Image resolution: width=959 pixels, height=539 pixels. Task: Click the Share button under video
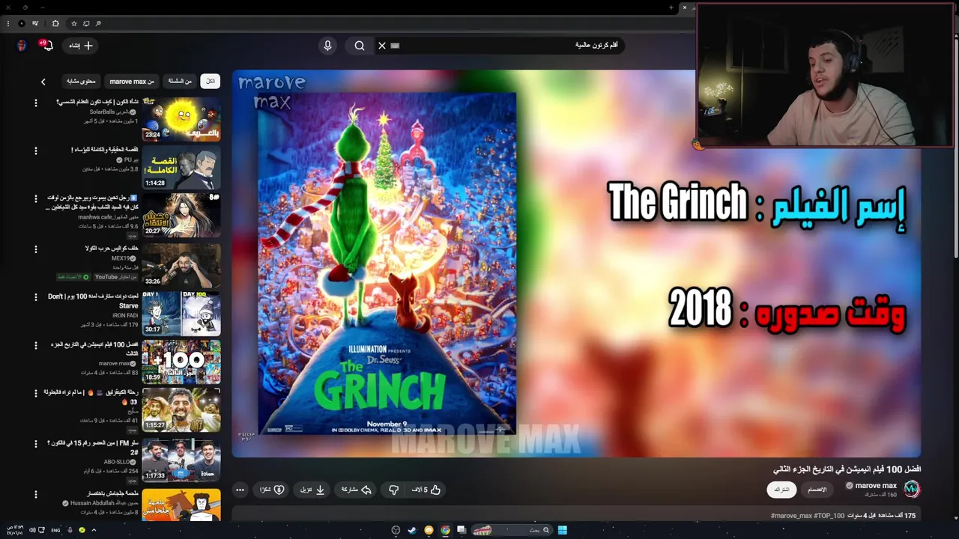(x=357, y=490)
